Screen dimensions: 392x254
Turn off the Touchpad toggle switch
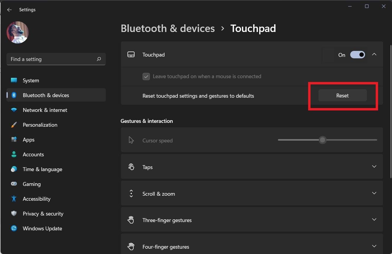pyautogui.click(x=357, y=55)
